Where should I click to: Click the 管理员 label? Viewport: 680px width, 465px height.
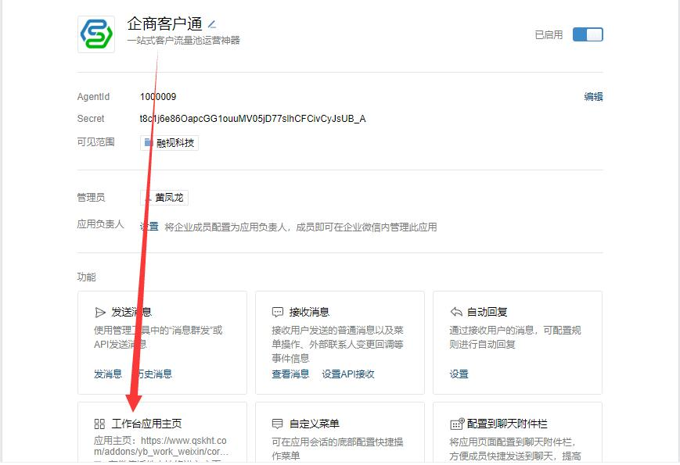91,198
